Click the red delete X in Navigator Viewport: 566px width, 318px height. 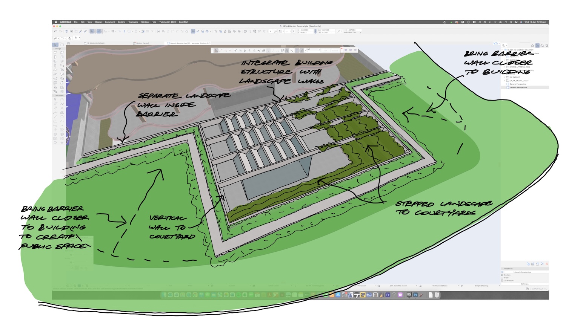click(546, 264)
